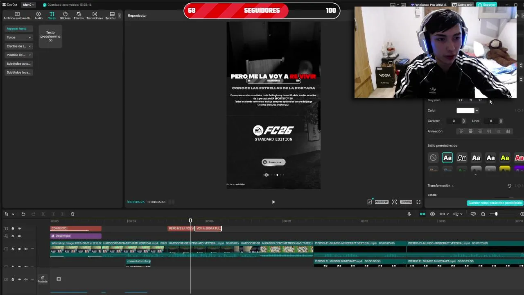Viewport: 524px width, 295px height.
Task: Click the focus zoom preview icon
Action: coord(394,202)
